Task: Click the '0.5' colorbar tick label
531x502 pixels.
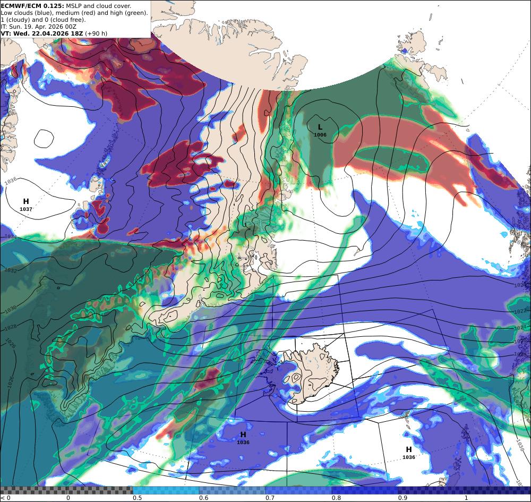Action: click(x=137, y=498)
